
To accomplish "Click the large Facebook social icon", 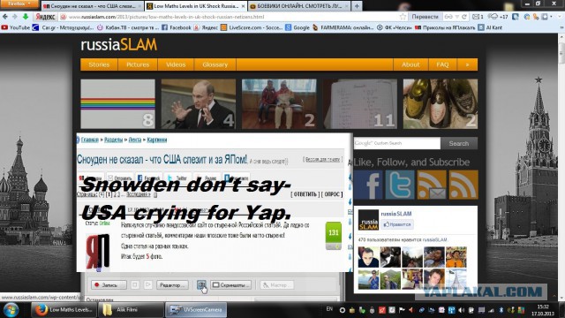I will pyautogui.click(x=368, y=185).
